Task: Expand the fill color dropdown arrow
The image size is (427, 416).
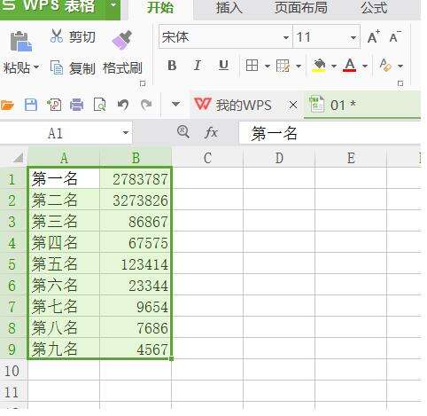Action: click(x=334, y=66)
